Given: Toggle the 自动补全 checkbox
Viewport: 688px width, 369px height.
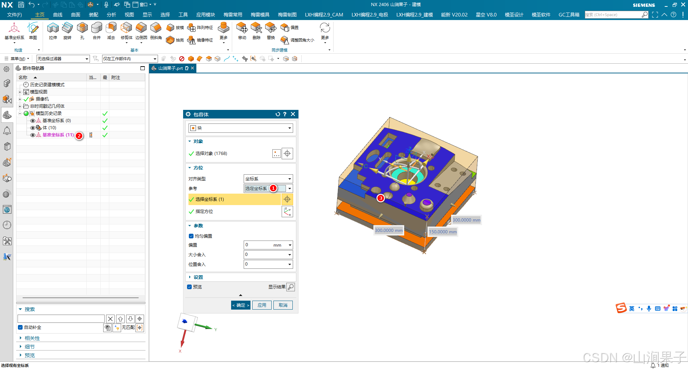Looking at the screenshot, I should (20, 327).
